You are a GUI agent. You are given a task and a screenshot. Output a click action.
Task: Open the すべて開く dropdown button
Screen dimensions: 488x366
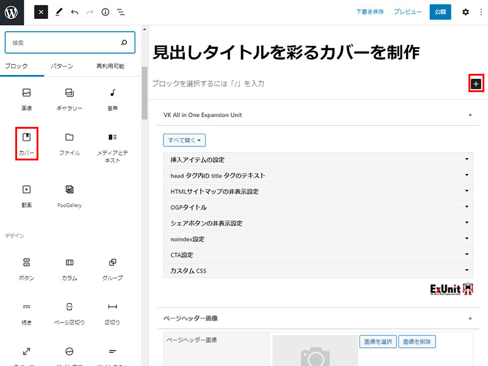(185, 140)
